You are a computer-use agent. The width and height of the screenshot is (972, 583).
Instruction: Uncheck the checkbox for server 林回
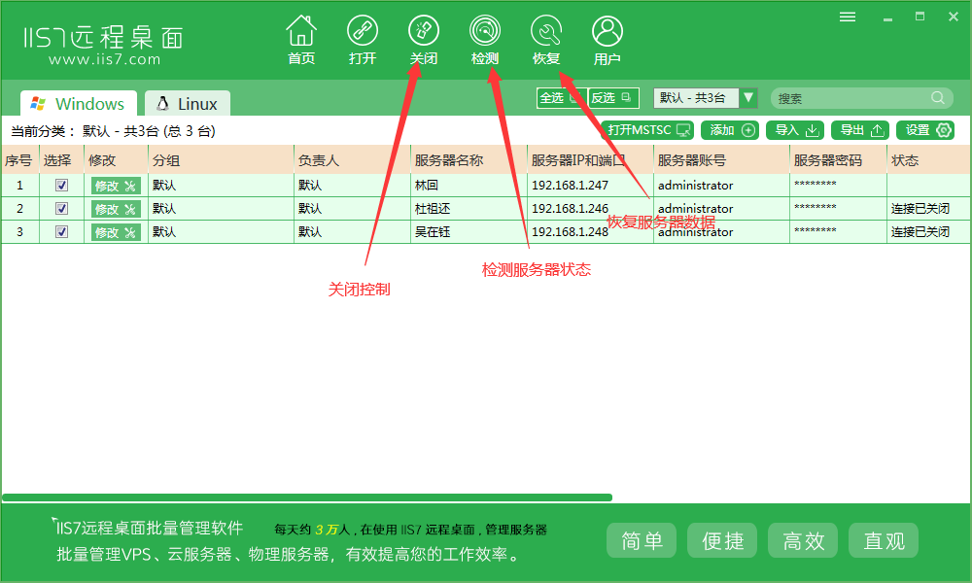[x=61, y=186]
